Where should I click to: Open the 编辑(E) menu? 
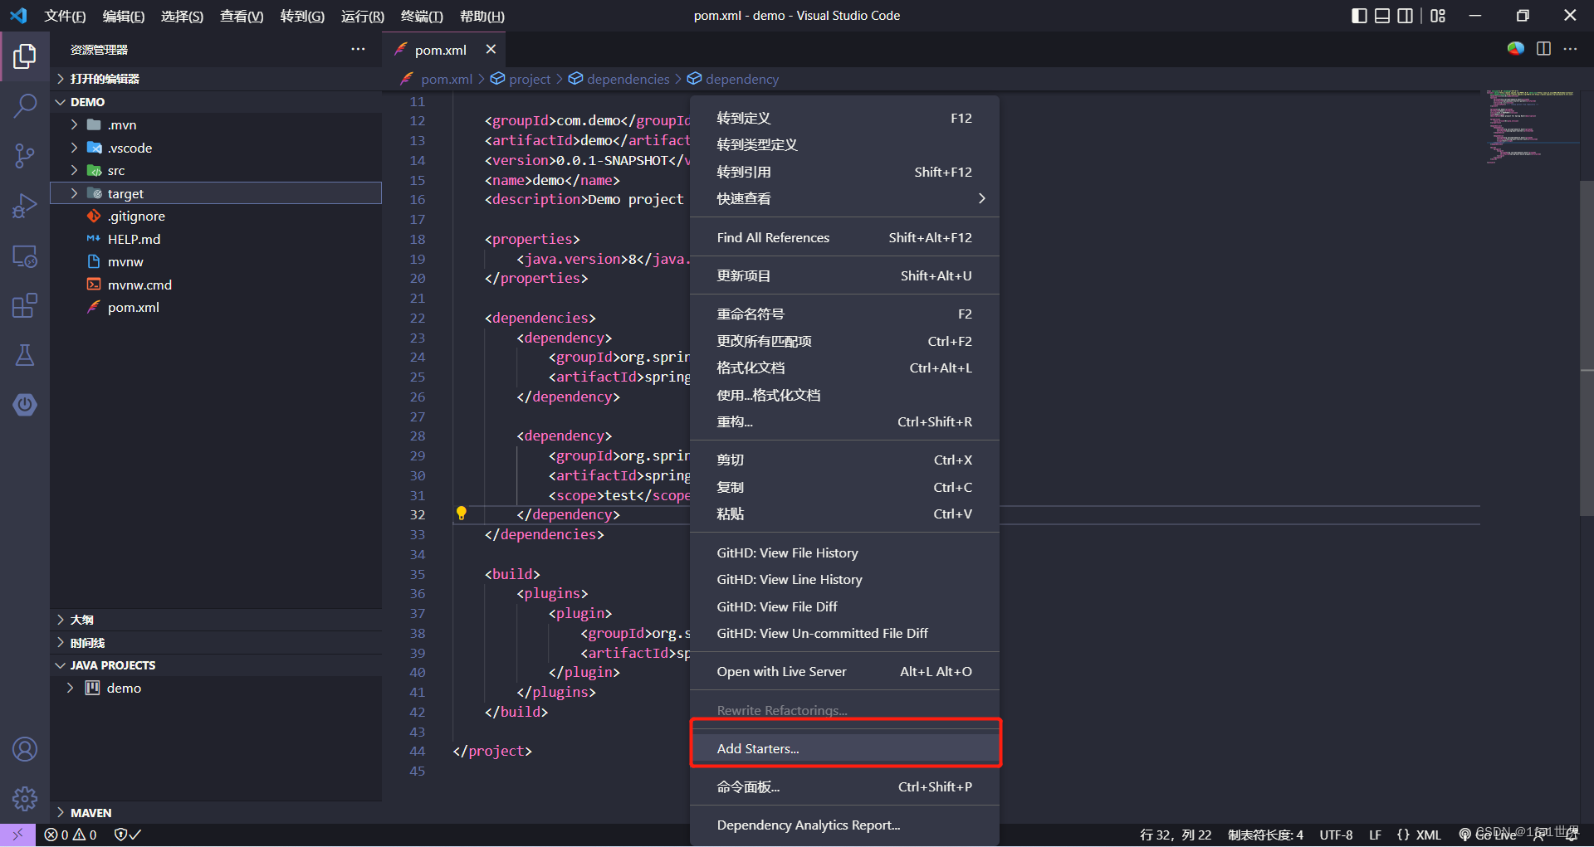pyautogui.click(x=124, y=16)
